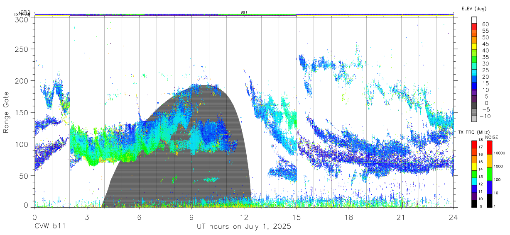This screenshot has height=235, width=510.
Task: Click the '200' tick on the Range Gate axis
Action: [22, 81]
